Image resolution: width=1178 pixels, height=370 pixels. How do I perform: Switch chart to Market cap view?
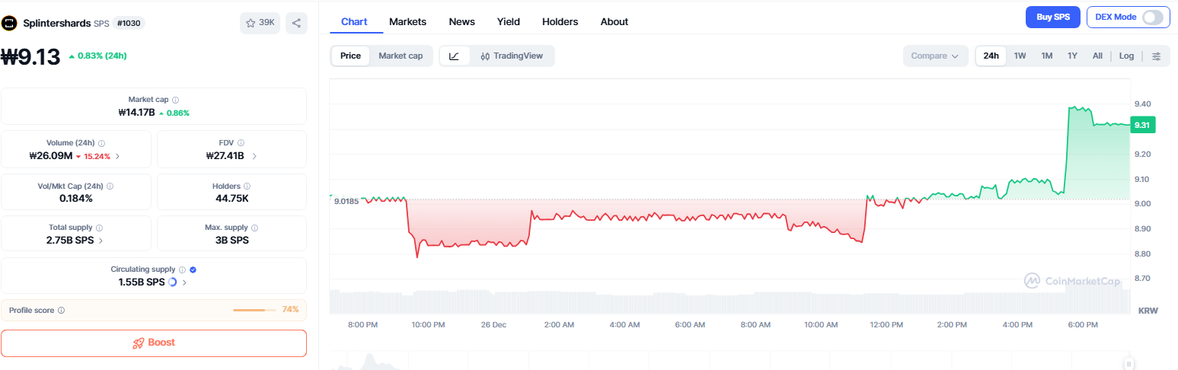pos(401,56)
